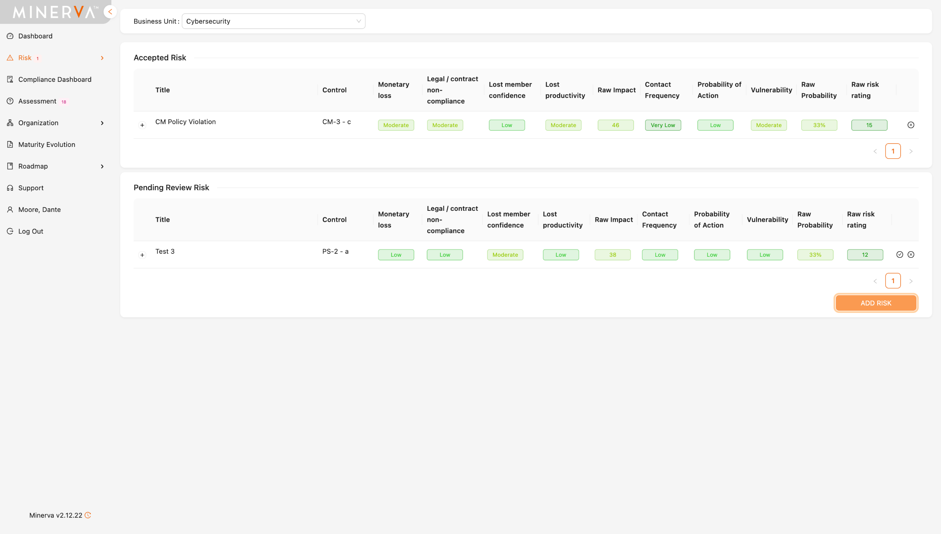This screenshot has height=534, width=941.
Task: Open the Business Unit dropdown
Action: pyautogui.click(x=273, y=21)
